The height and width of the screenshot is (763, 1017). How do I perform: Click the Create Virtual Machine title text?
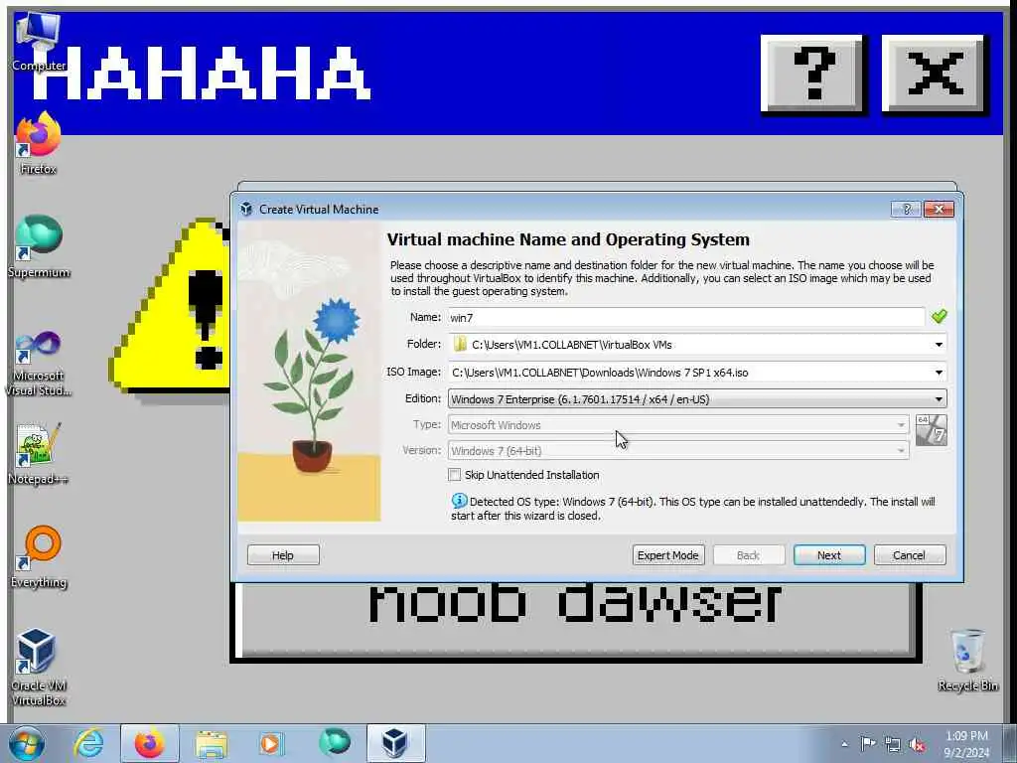pyautogui.click(x=319, y=210)
